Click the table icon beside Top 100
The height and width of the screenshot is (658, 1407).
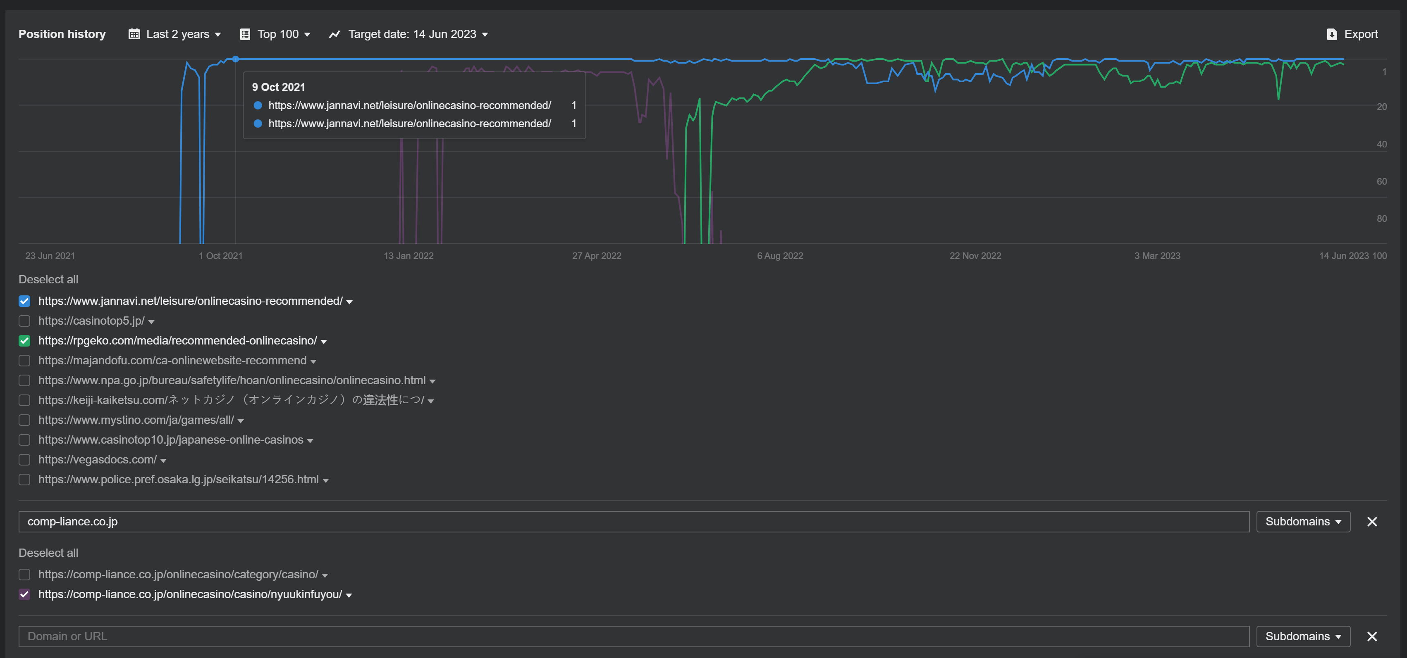pos(245,34)
